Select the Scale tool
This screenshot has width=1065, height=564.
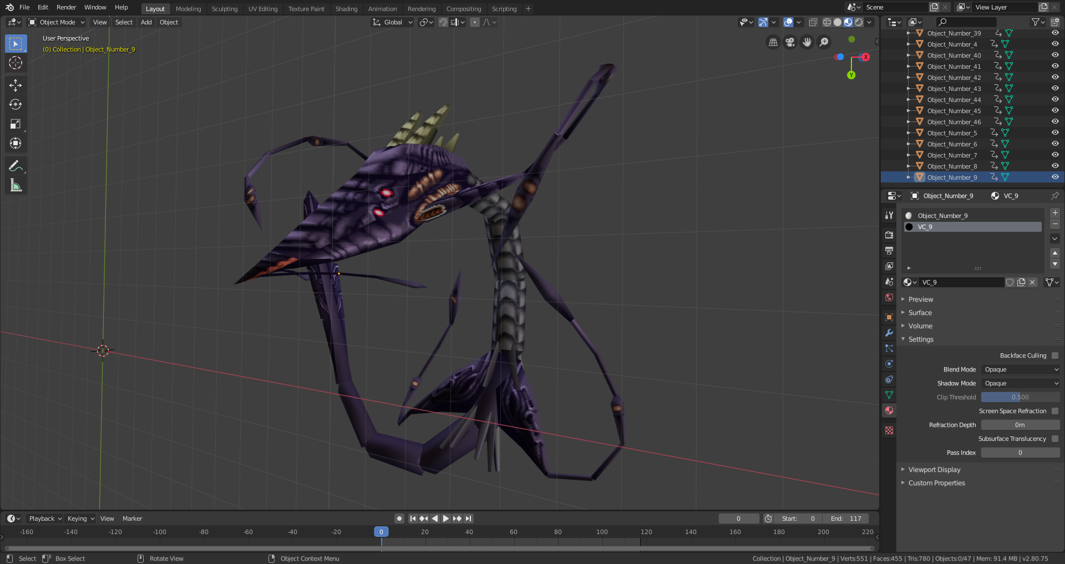pos(16,124)
